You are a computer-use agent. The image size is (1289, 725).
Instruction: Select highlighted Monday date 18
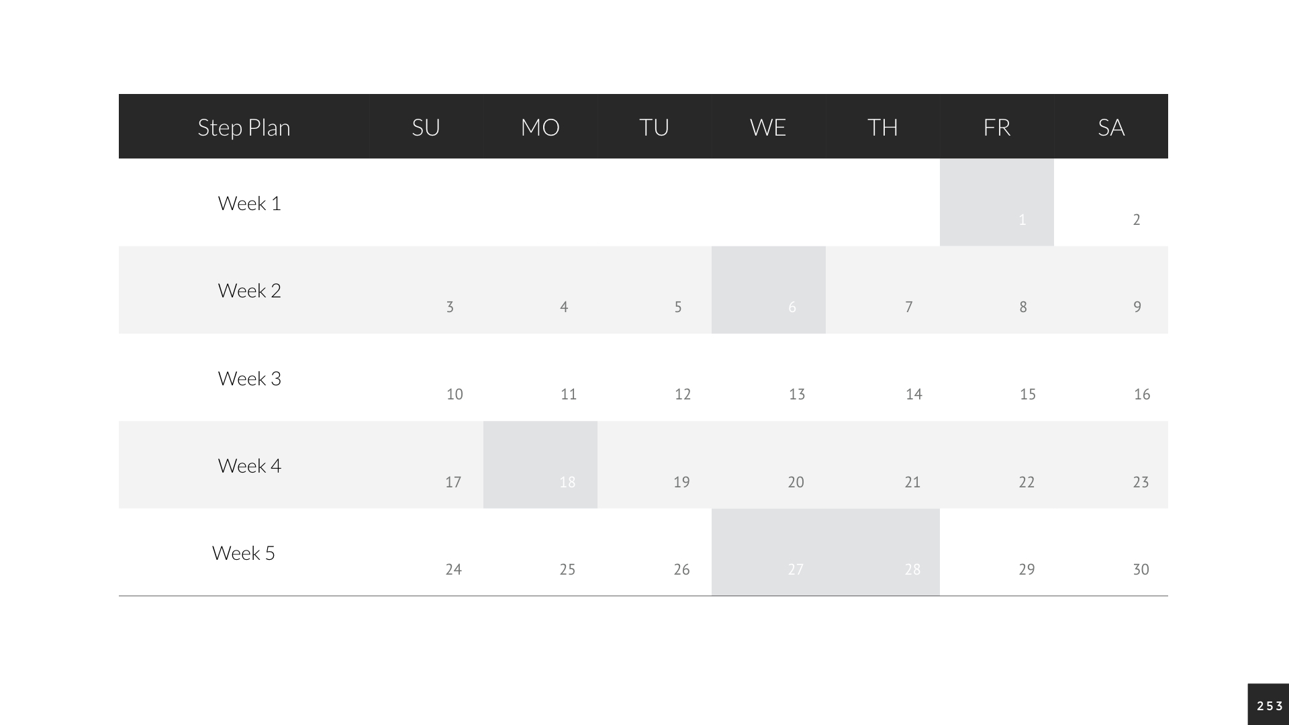[x=540, y=465]
